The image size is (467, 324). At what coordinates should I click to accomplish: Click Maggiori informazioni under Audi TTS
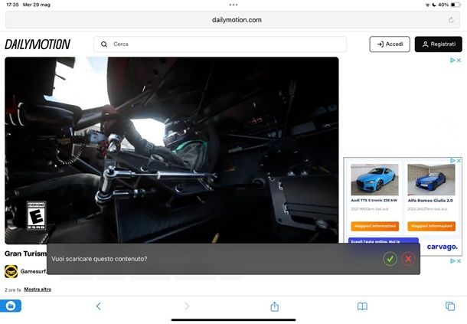pyautogui.click(x=374, y=226)
